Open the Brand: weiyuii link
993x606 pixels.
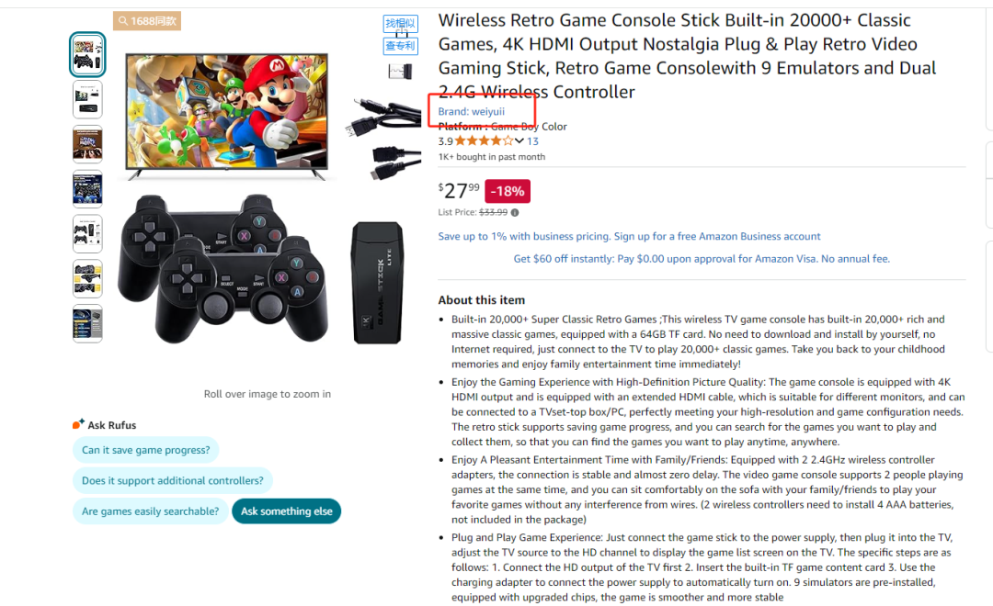click(x=471, y=111)
